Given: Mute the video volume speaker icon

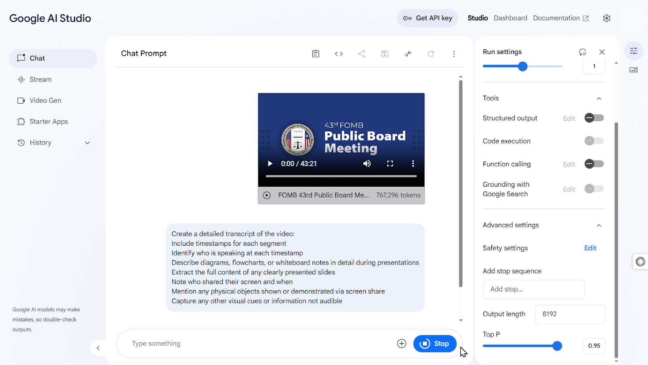Looking at the screenshot, I should (367, 164).
